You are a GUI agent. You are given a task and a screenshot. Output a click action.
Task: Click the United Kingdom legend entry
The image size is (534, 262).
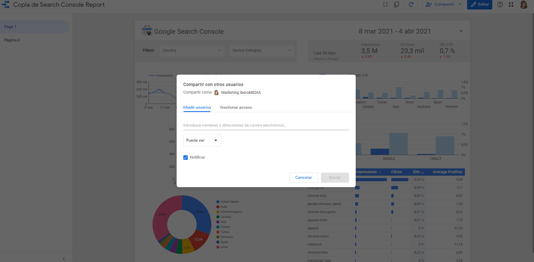pyautogui.click(x=229, y=212)
